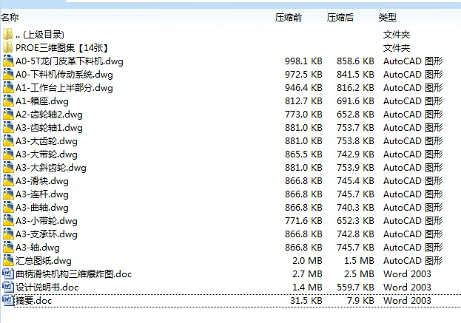
Task: Select file name 摘要.doc
Action: coord(33,300)
